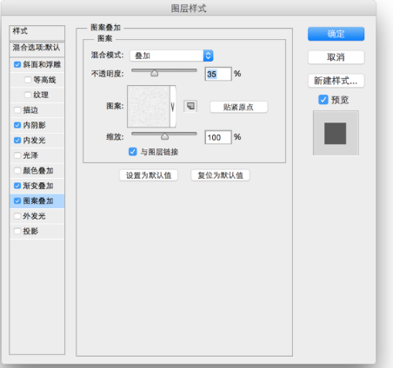Click the 复位为默认值 button
Viewport: 393px width, 368px height.
[220, 175]
